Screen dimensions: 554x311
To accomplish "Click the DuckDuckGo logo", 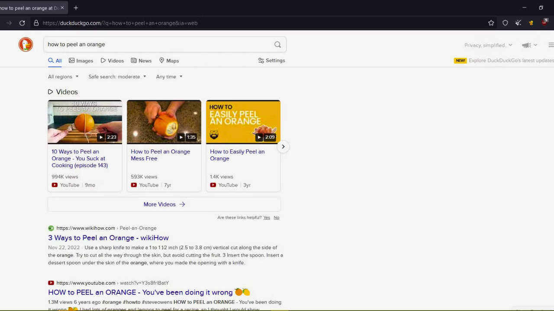I will [x=26, y=44].
